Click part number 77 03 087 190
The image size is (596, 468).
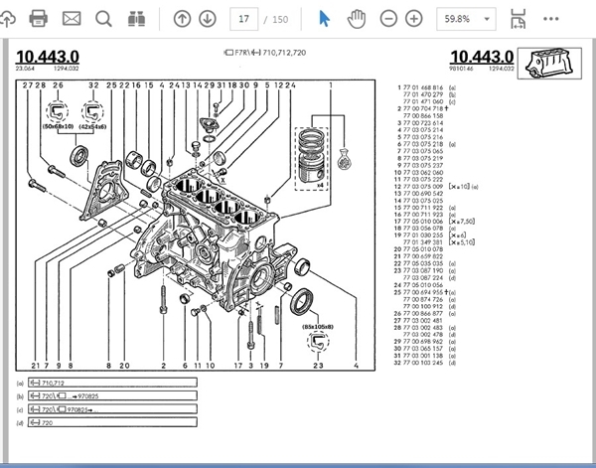pyautogui.click(x=423, y=270)
